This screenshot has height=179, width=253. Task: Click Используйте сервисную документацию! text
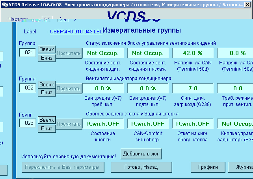click(69, 156)
